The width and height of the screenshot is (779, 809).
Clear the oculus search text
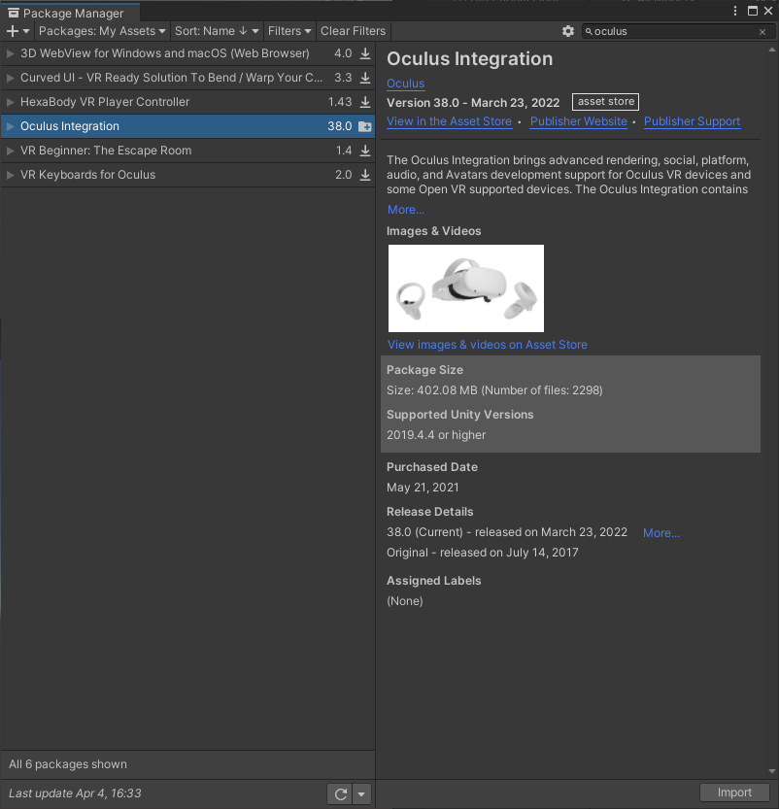coord(762,31)
